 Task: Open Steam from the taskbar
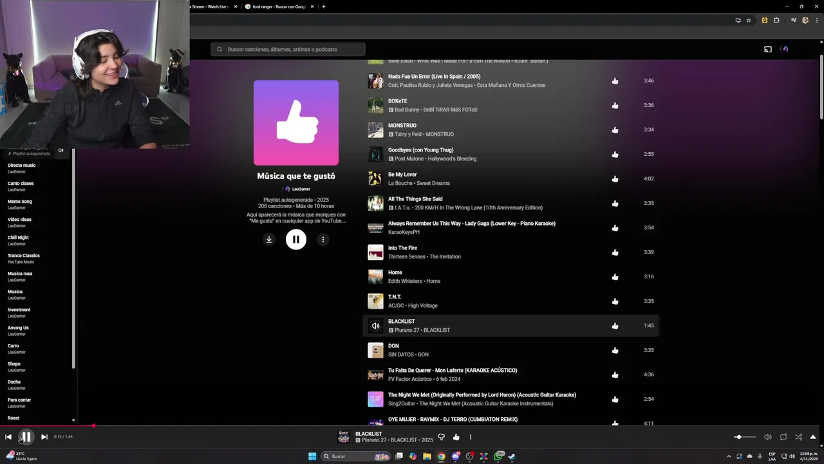512,456
